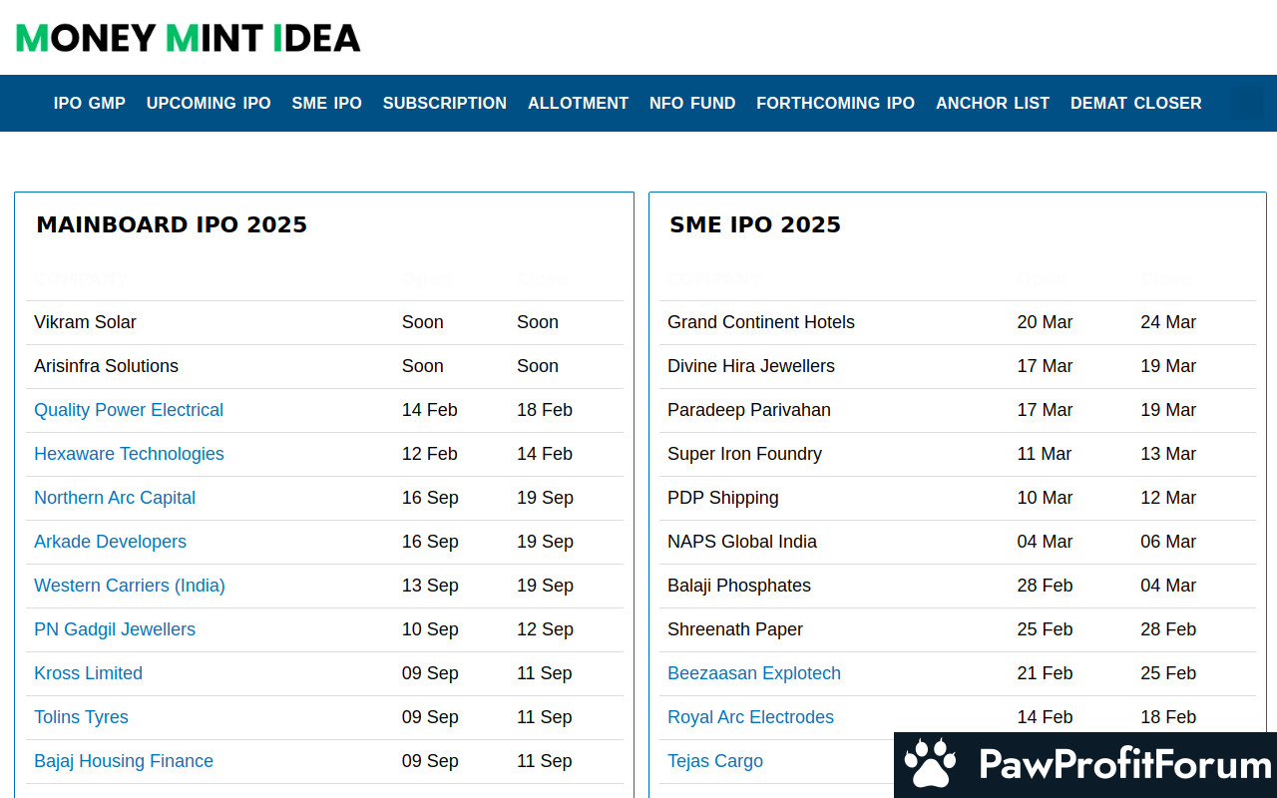1277x798 pixels.
Task: Open Hexaware Technologies IPO link
Action: pos(129,454)
